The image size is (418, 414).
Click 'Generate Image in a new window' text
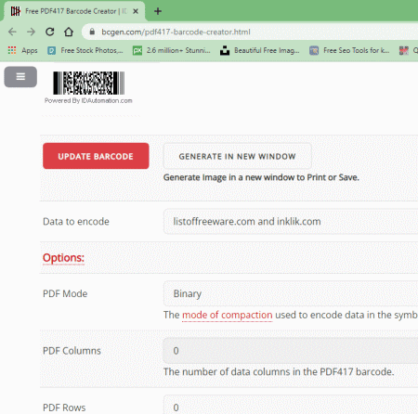click(x=261, y=177)
